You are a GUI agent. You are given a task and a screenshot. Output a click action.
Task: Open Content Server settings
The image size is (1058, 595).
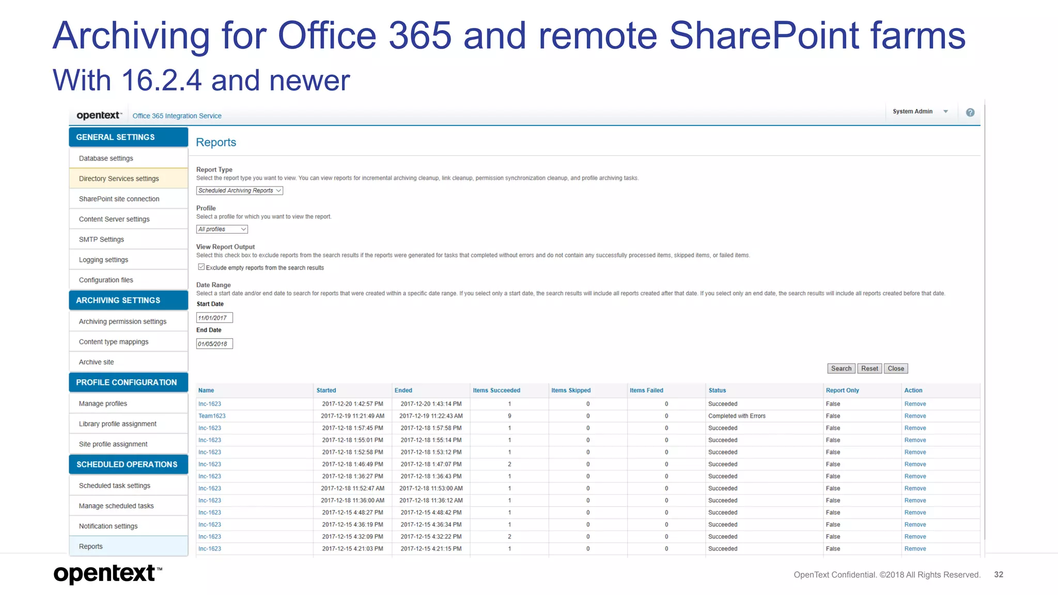[x=129, y=219]
